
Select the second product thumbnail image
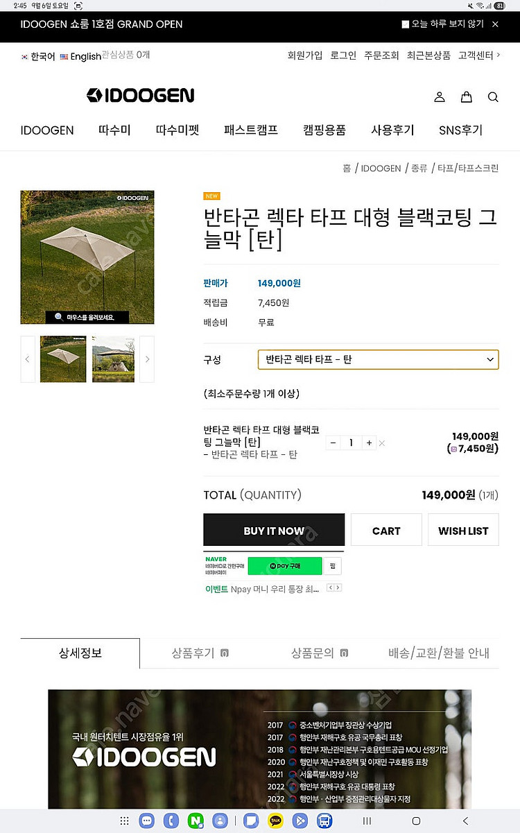pyautogui.click(x=113, y=359)
